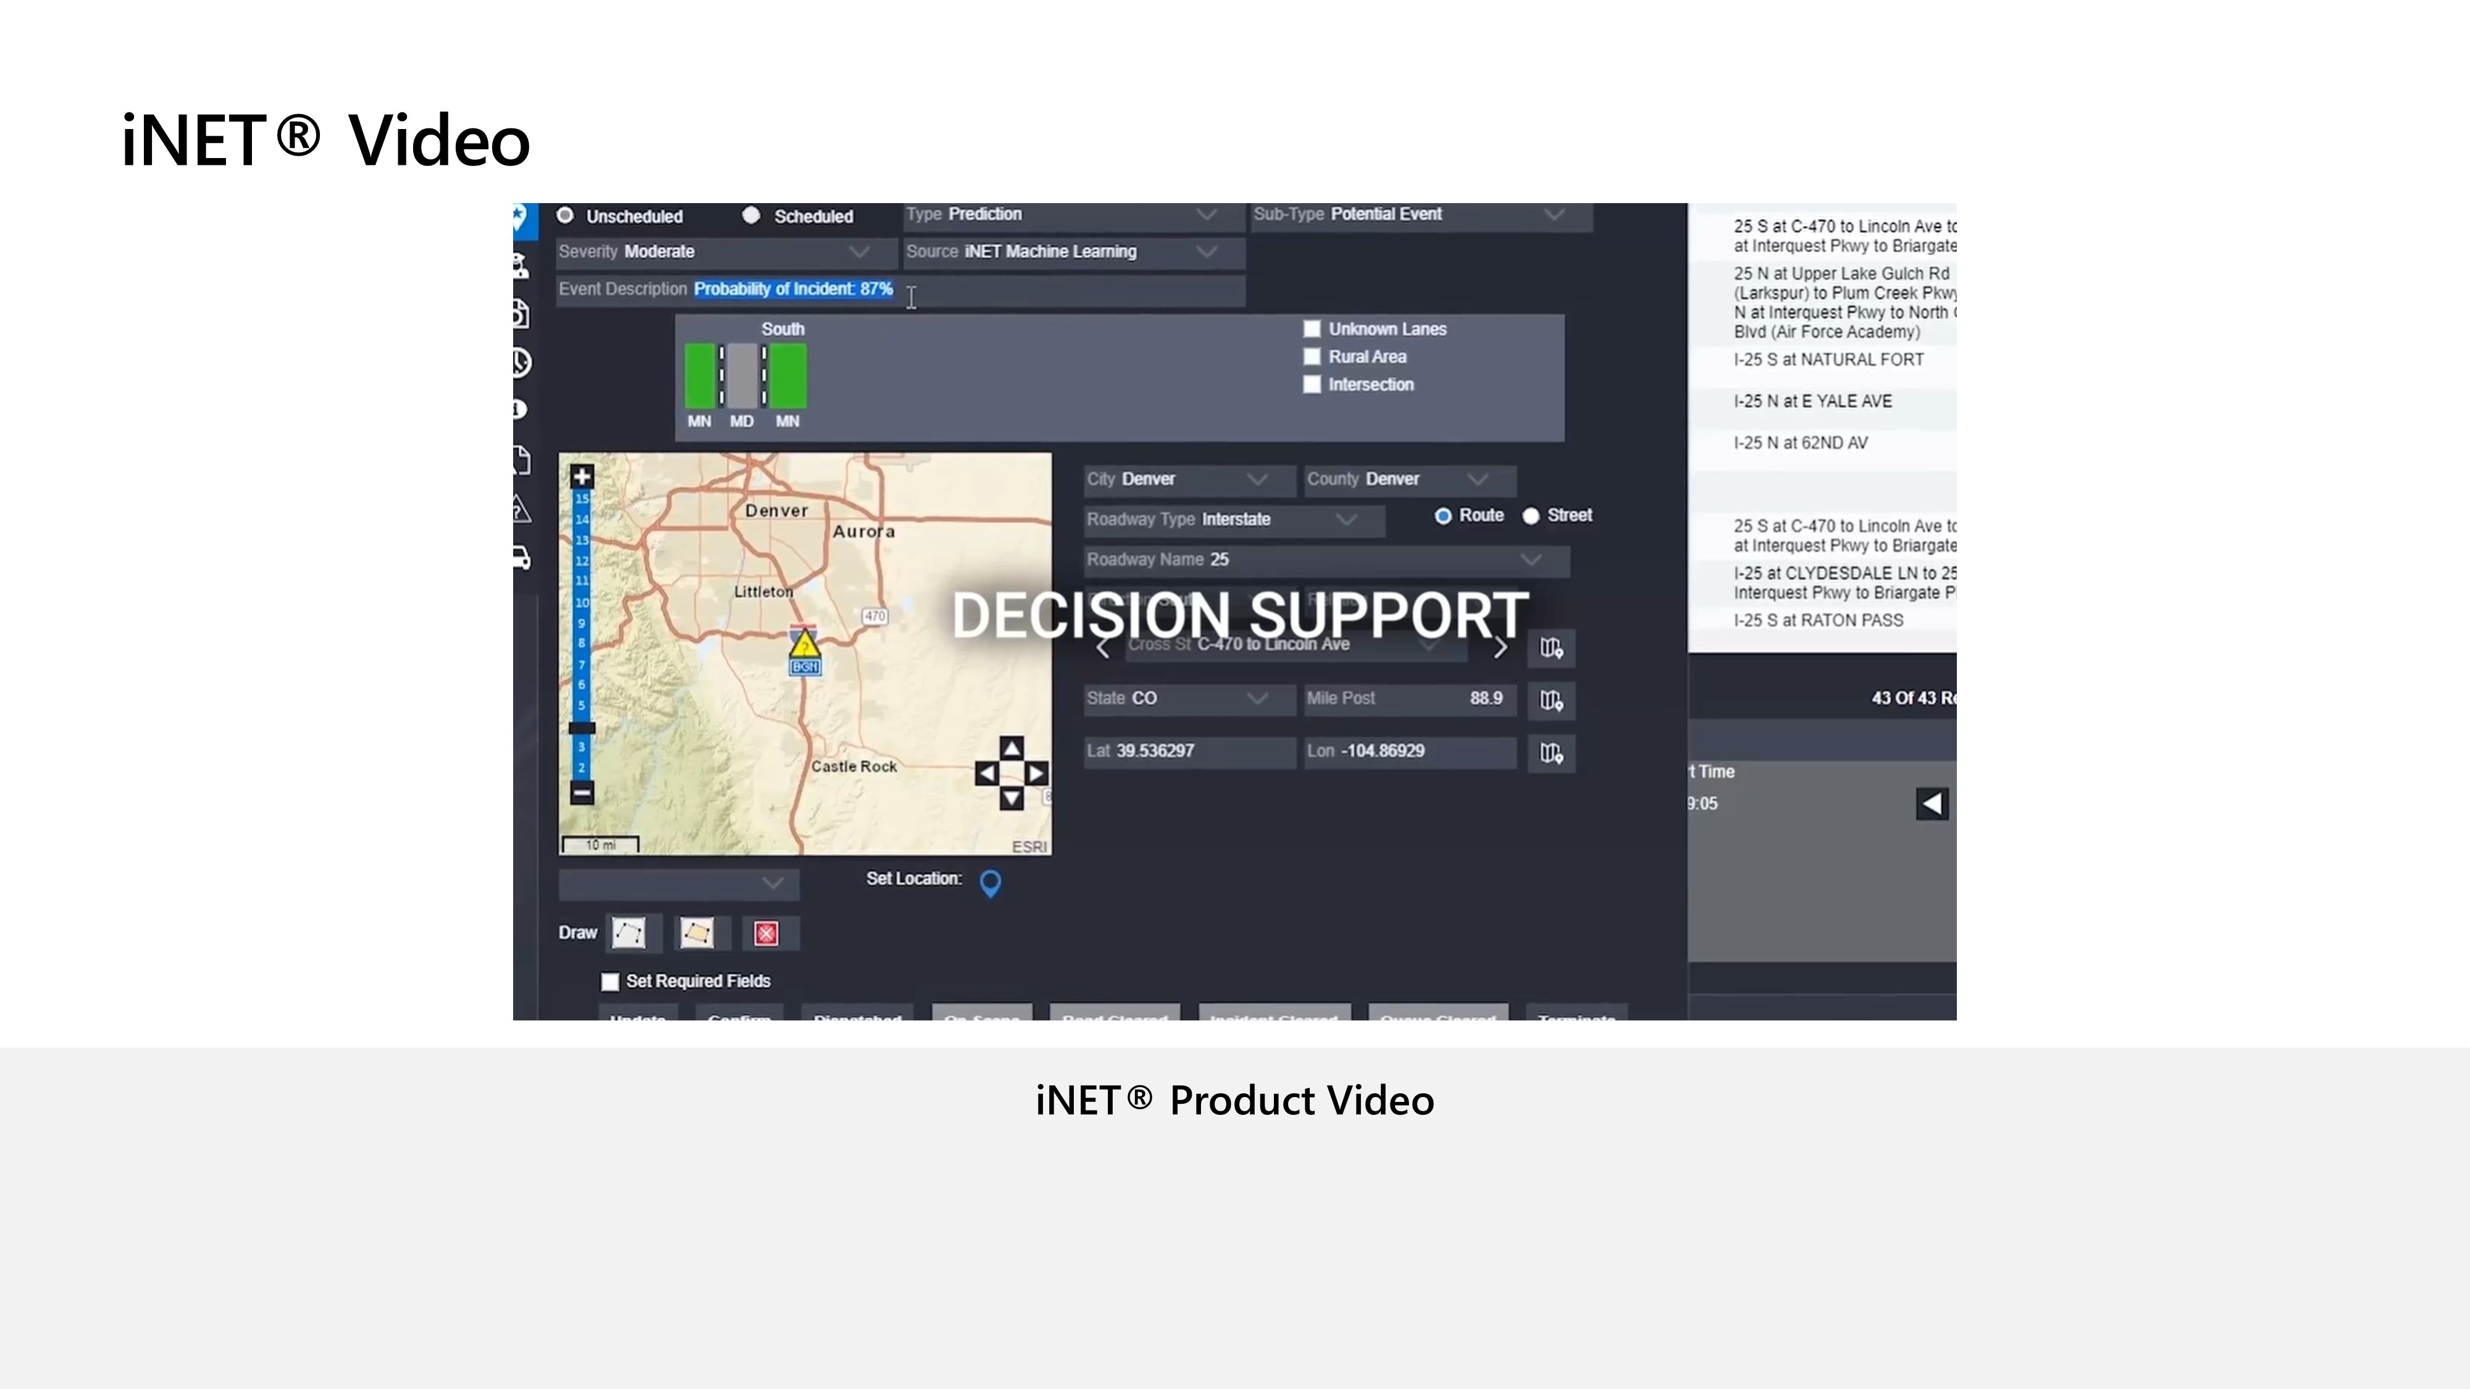Click the map zoom-out minus icon
Viewport: 2470px width, 1389px height.
coord(582,793)
